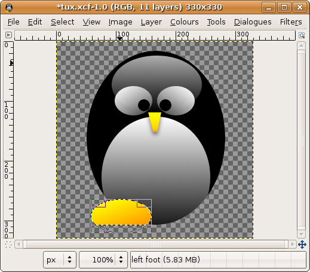Minimize the tux.xcf window
The image size is (310, 272).
click(x=269, y=8)
